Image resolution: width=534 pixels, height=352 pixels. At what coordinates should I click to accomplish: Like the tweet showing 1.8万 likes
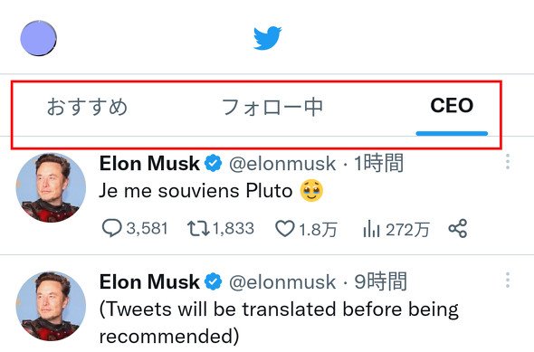(285, 228)
